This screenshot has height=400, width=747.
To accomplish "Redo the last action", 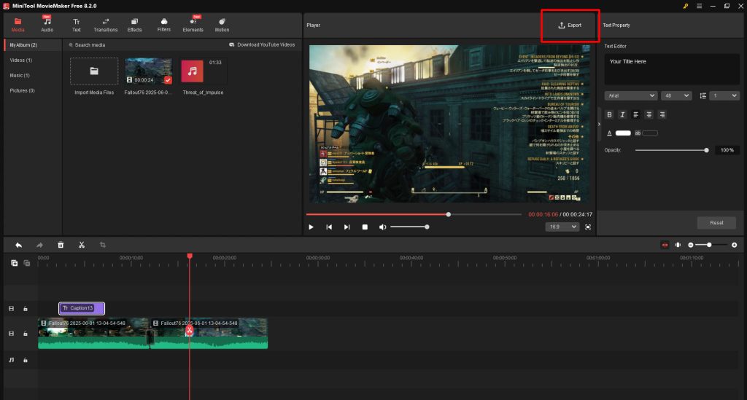I will click(39, 245).
